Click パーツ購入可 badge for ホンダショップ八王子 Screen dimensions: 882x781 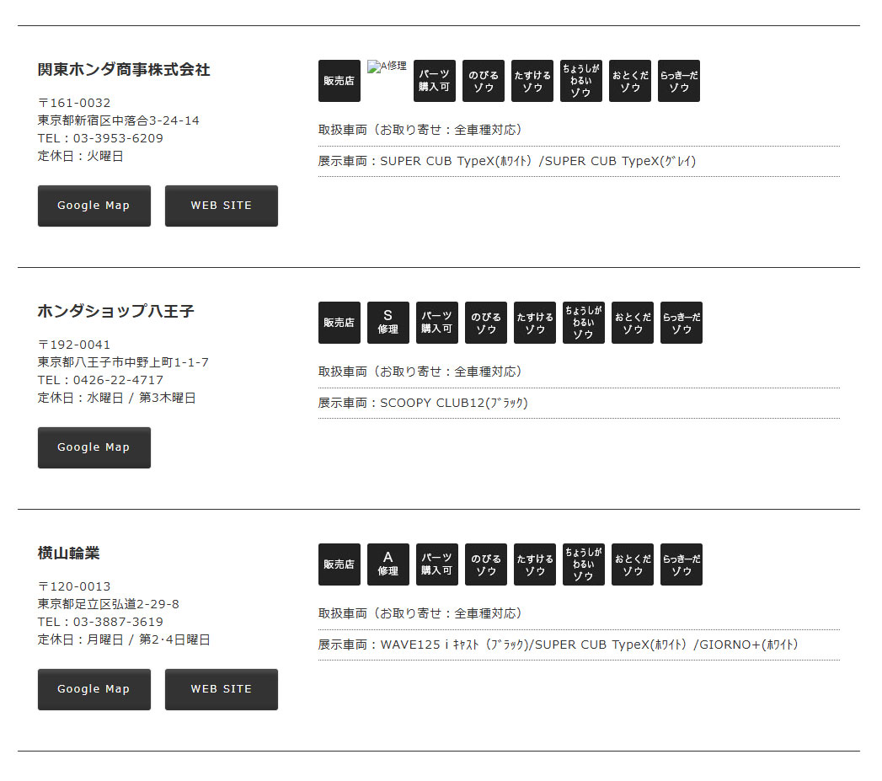(437, 323)
